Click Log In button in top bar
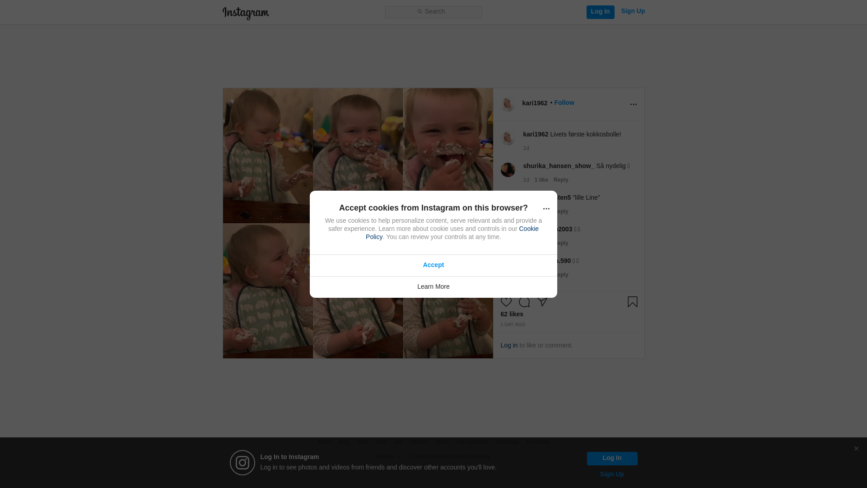The width and height of the screenshot is (867, 488). coord(600,12)
